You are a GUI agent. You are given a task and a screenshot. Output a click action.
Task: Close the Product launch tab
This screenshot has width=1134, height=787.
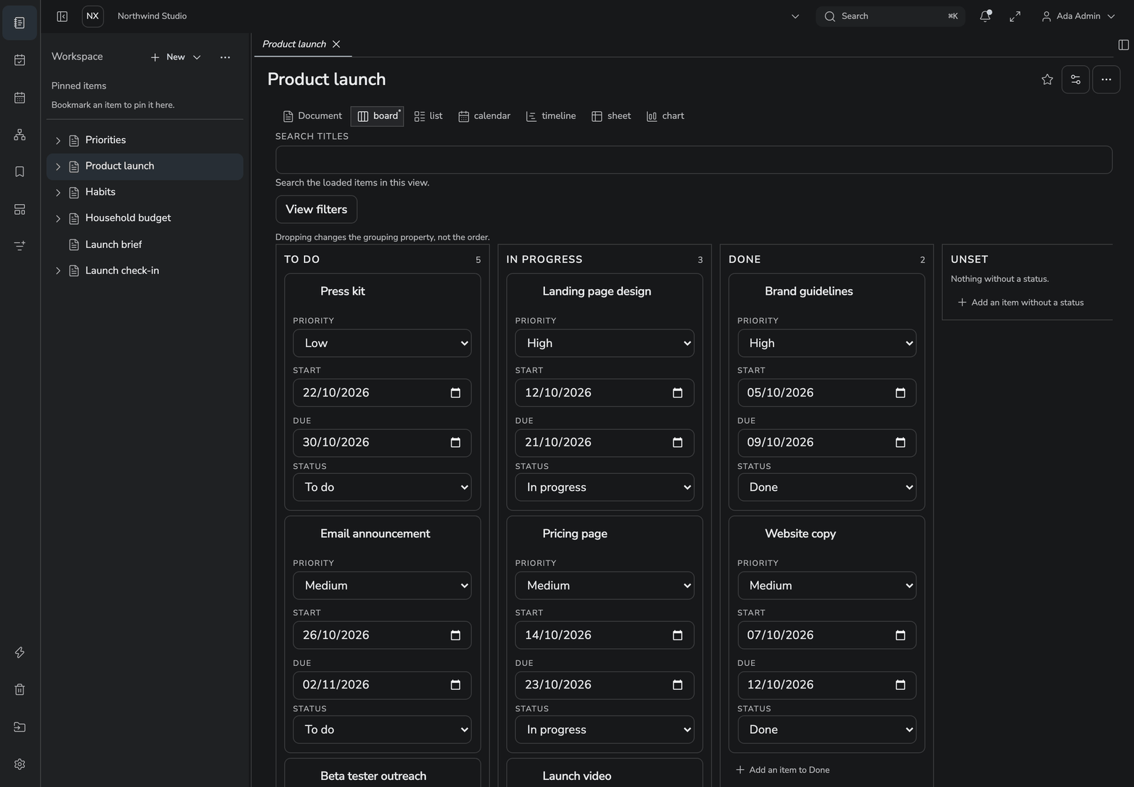coord(337,44)
